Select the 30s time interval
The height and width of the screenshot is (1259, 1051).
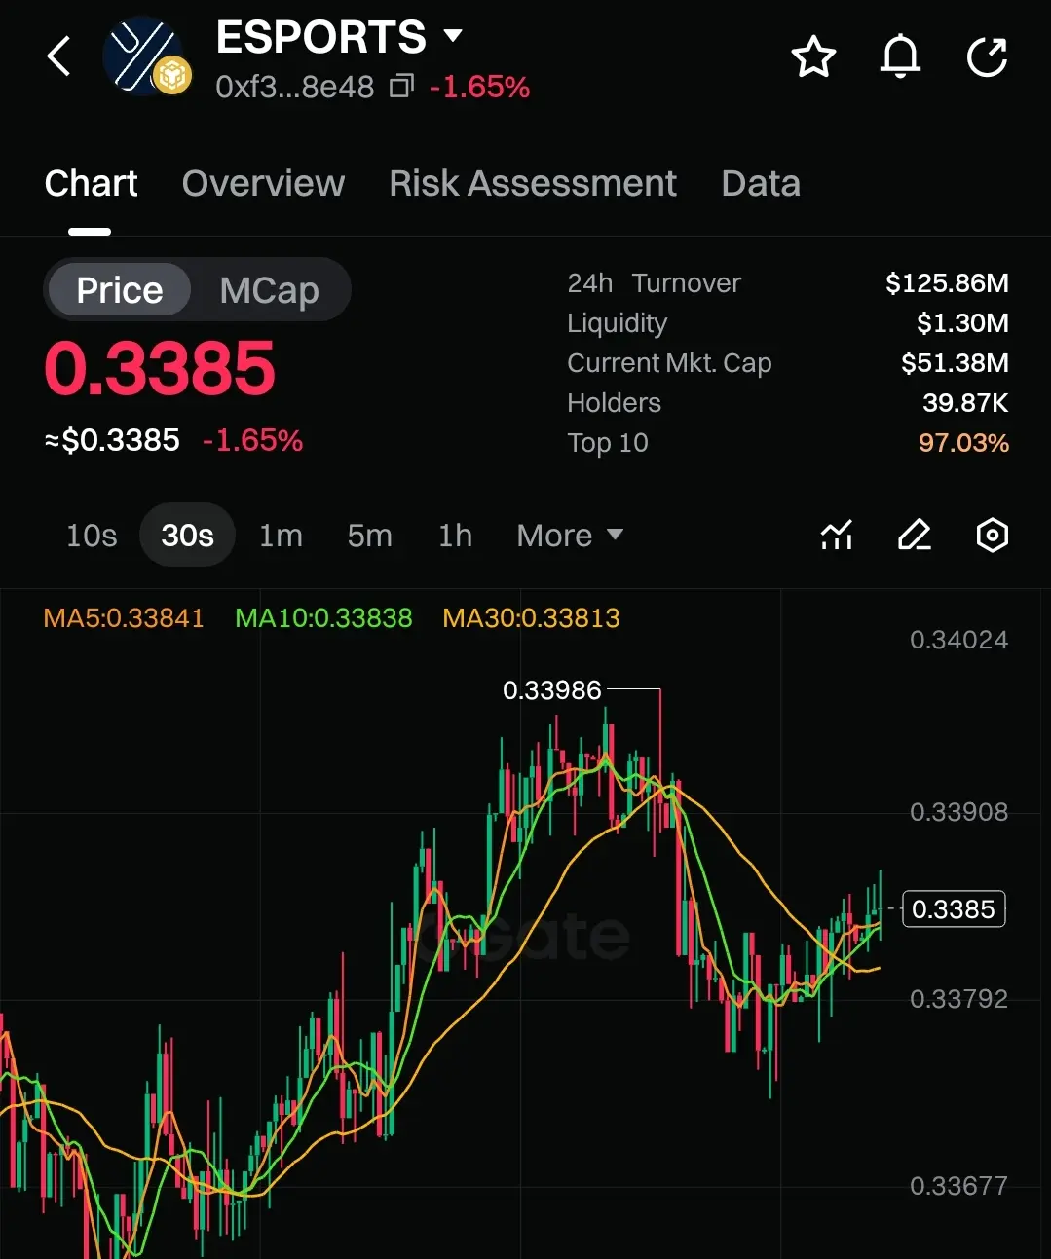click(188, 535)
